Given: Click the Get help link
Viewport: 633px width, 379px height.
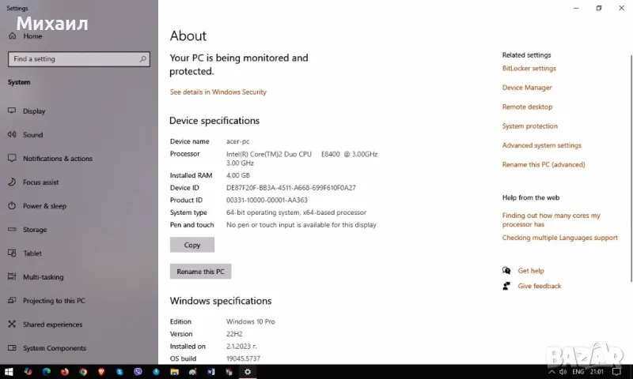Looking at the screenshot, I should click(531, 271).
